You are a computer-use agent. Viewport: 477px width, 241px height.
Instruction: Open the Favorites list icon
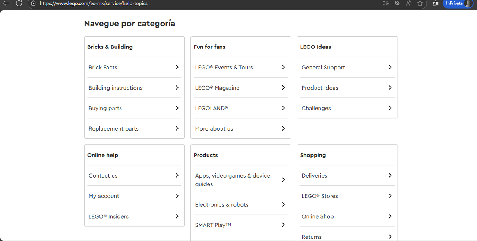tap(435, 3)
